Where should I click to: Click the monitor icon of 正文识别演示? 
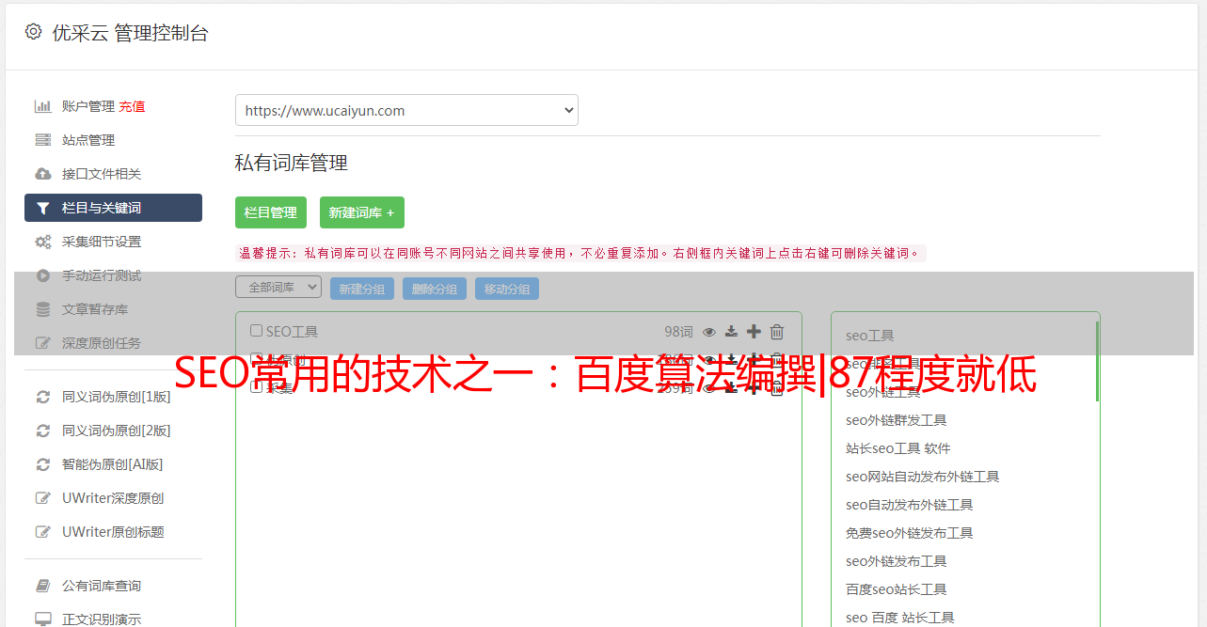[x=43, y=619]
